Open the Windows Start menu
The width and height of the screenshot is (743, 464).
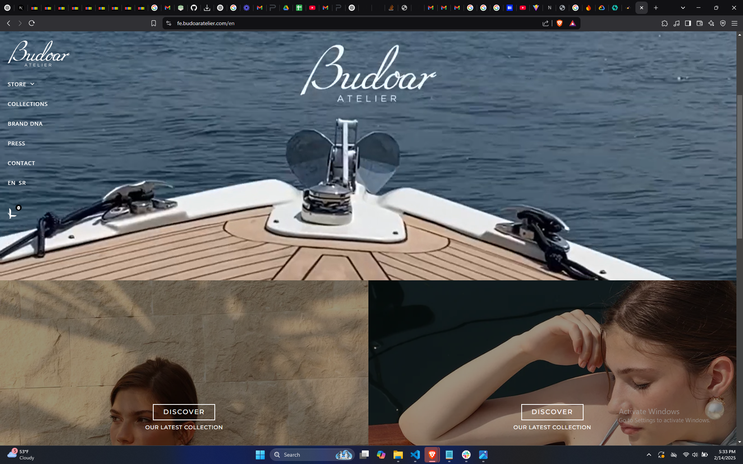pos(260,455)
